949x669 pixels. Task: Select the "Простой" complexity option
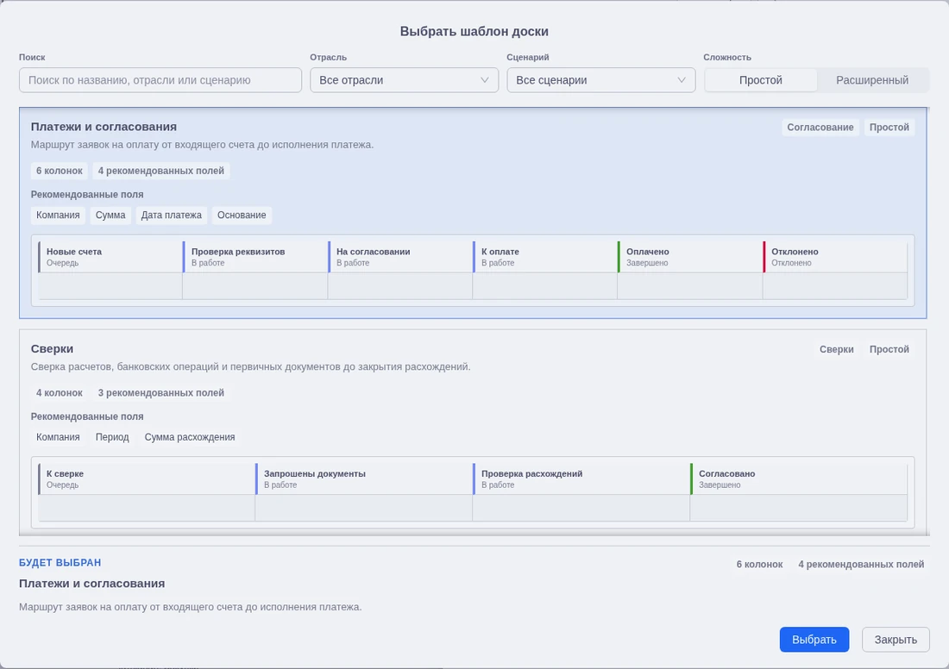tap(761, 80)
